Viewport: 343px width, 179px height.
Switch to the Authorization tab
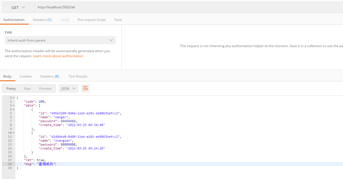coord(14,20)
